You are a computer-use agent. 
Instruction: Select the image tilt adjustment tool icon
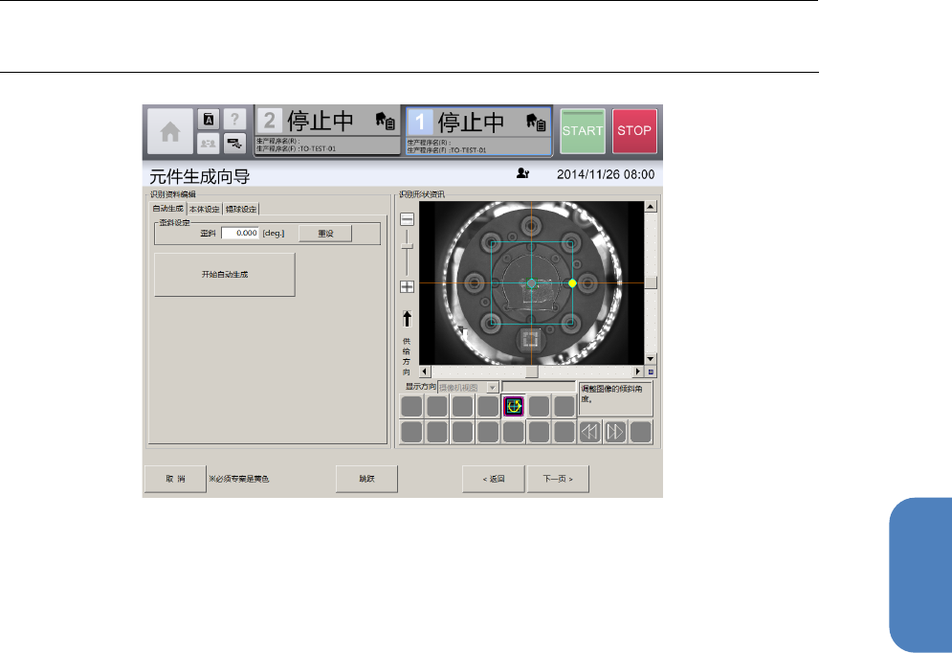click(513, 406)
